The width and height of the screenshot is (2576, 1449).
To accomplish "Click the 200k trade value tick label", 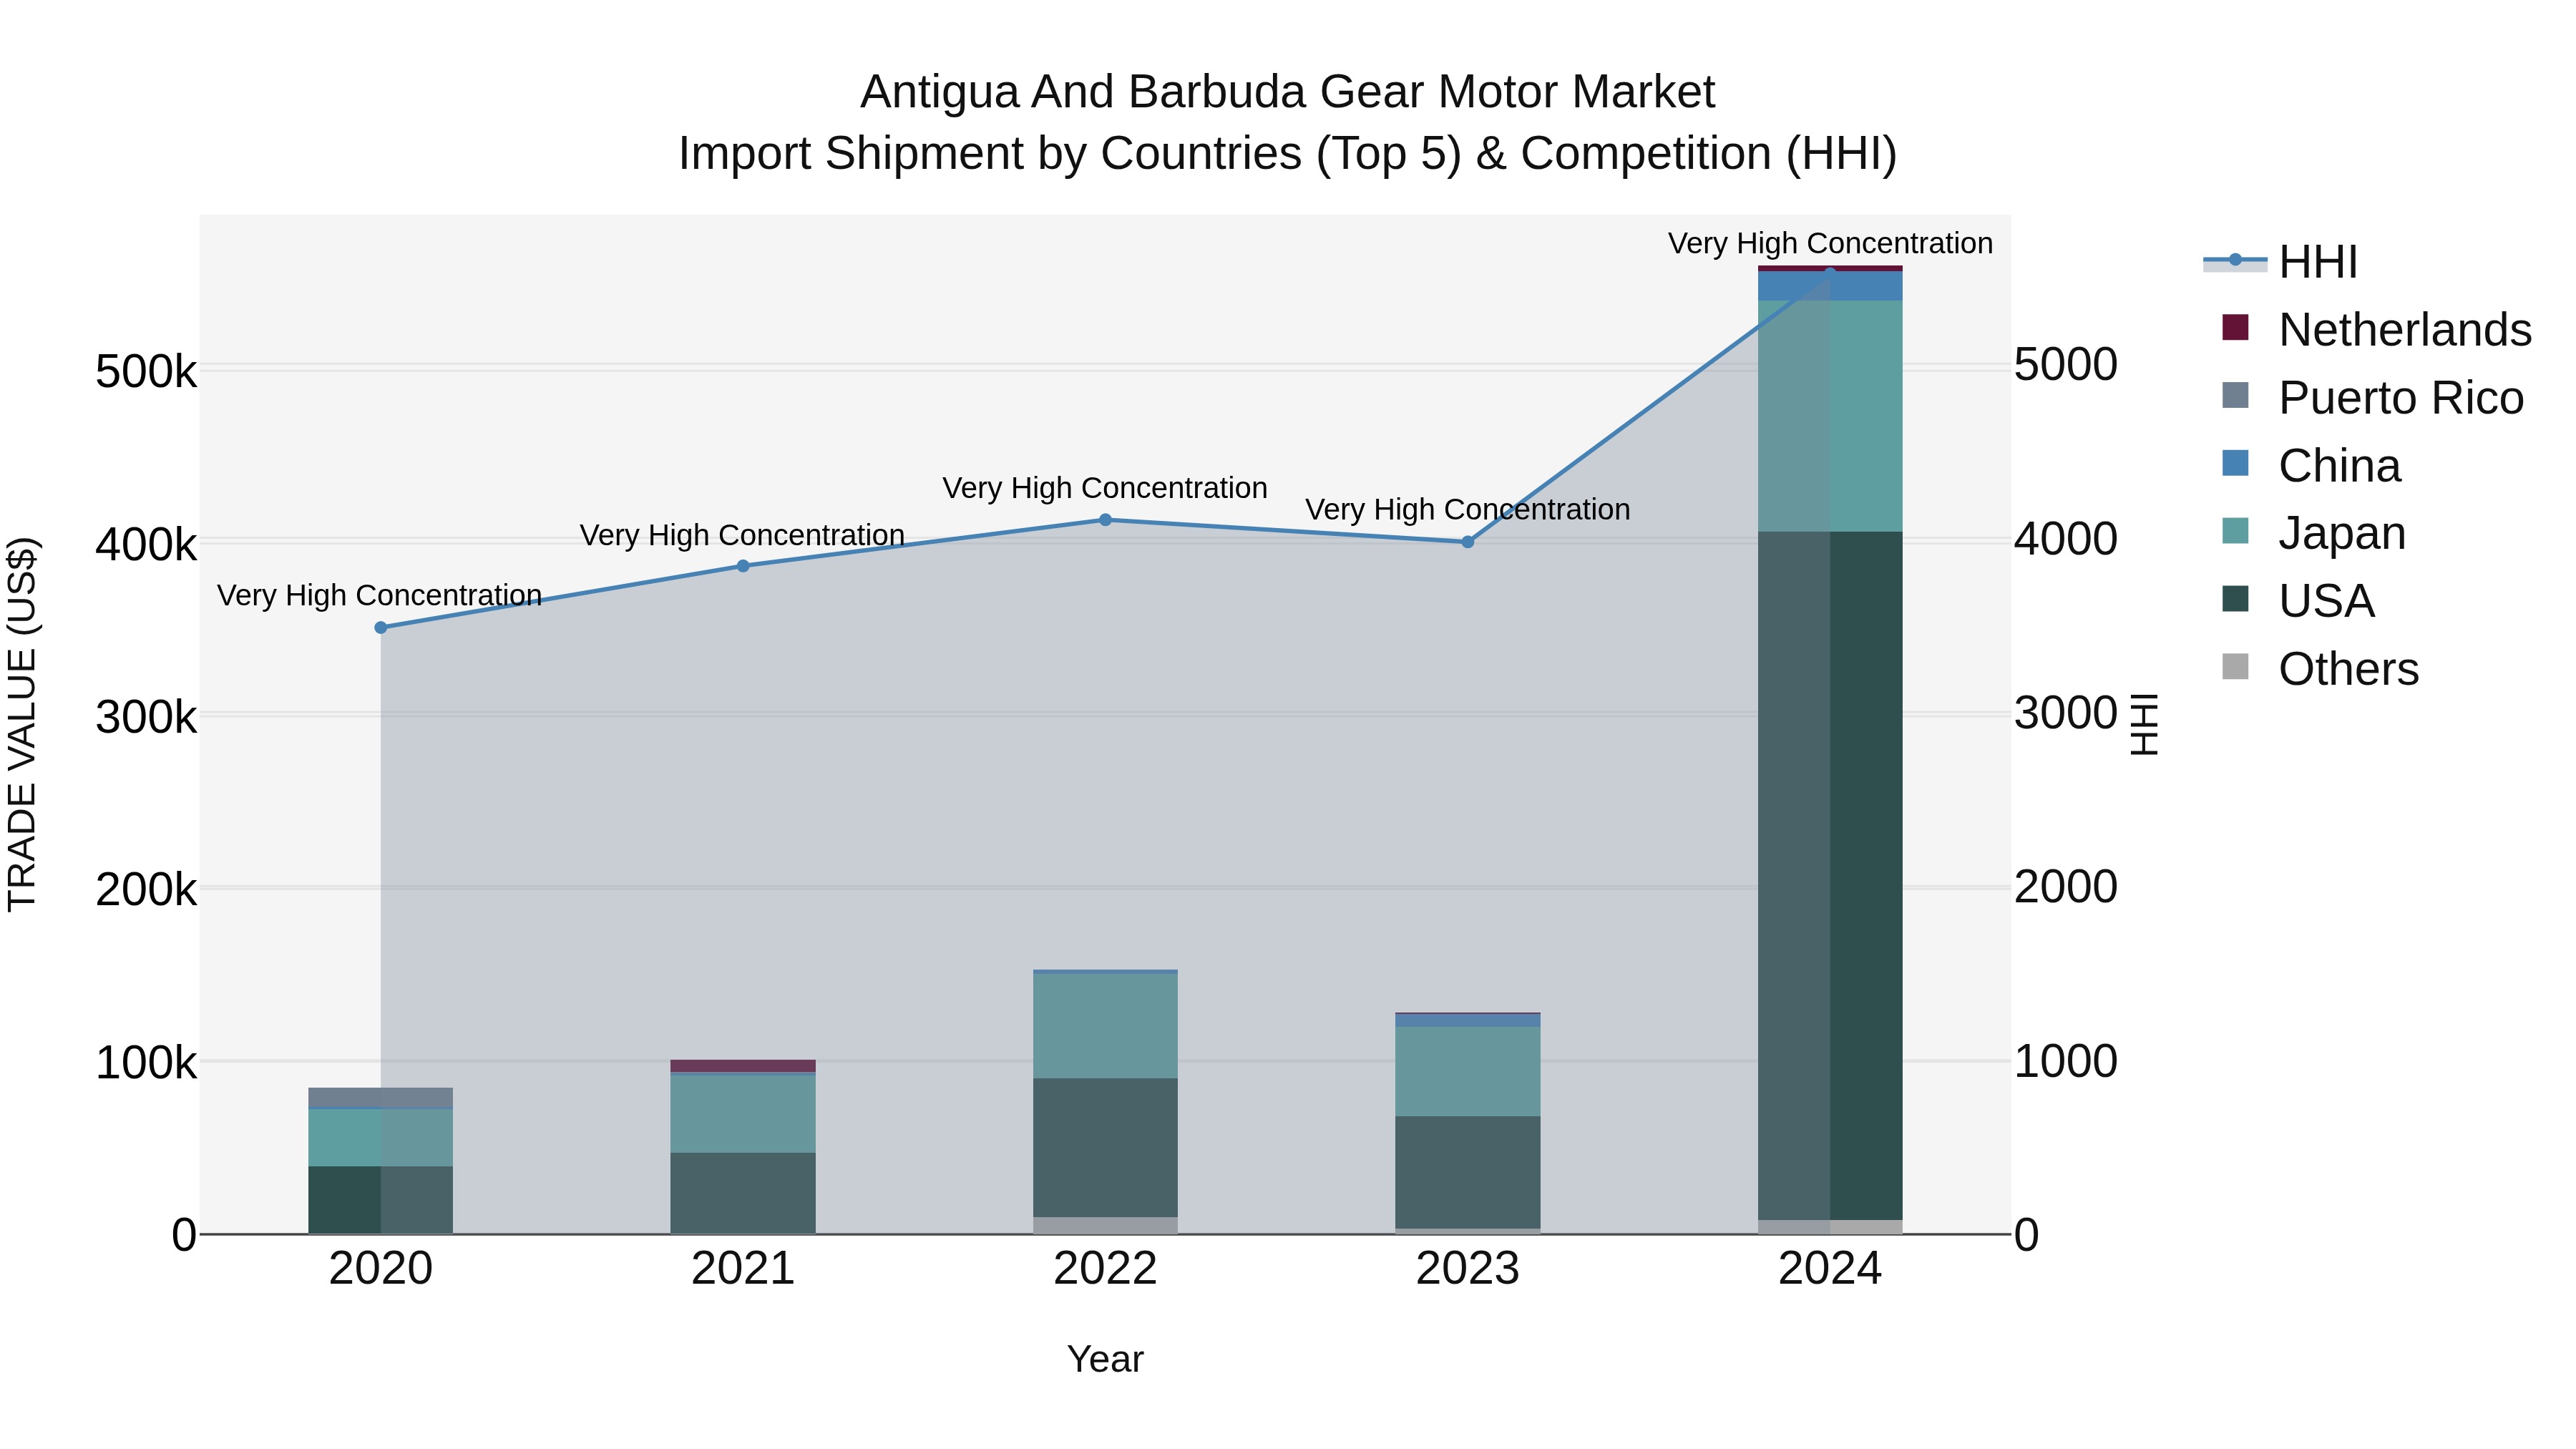I will click(x=147, y=890).
